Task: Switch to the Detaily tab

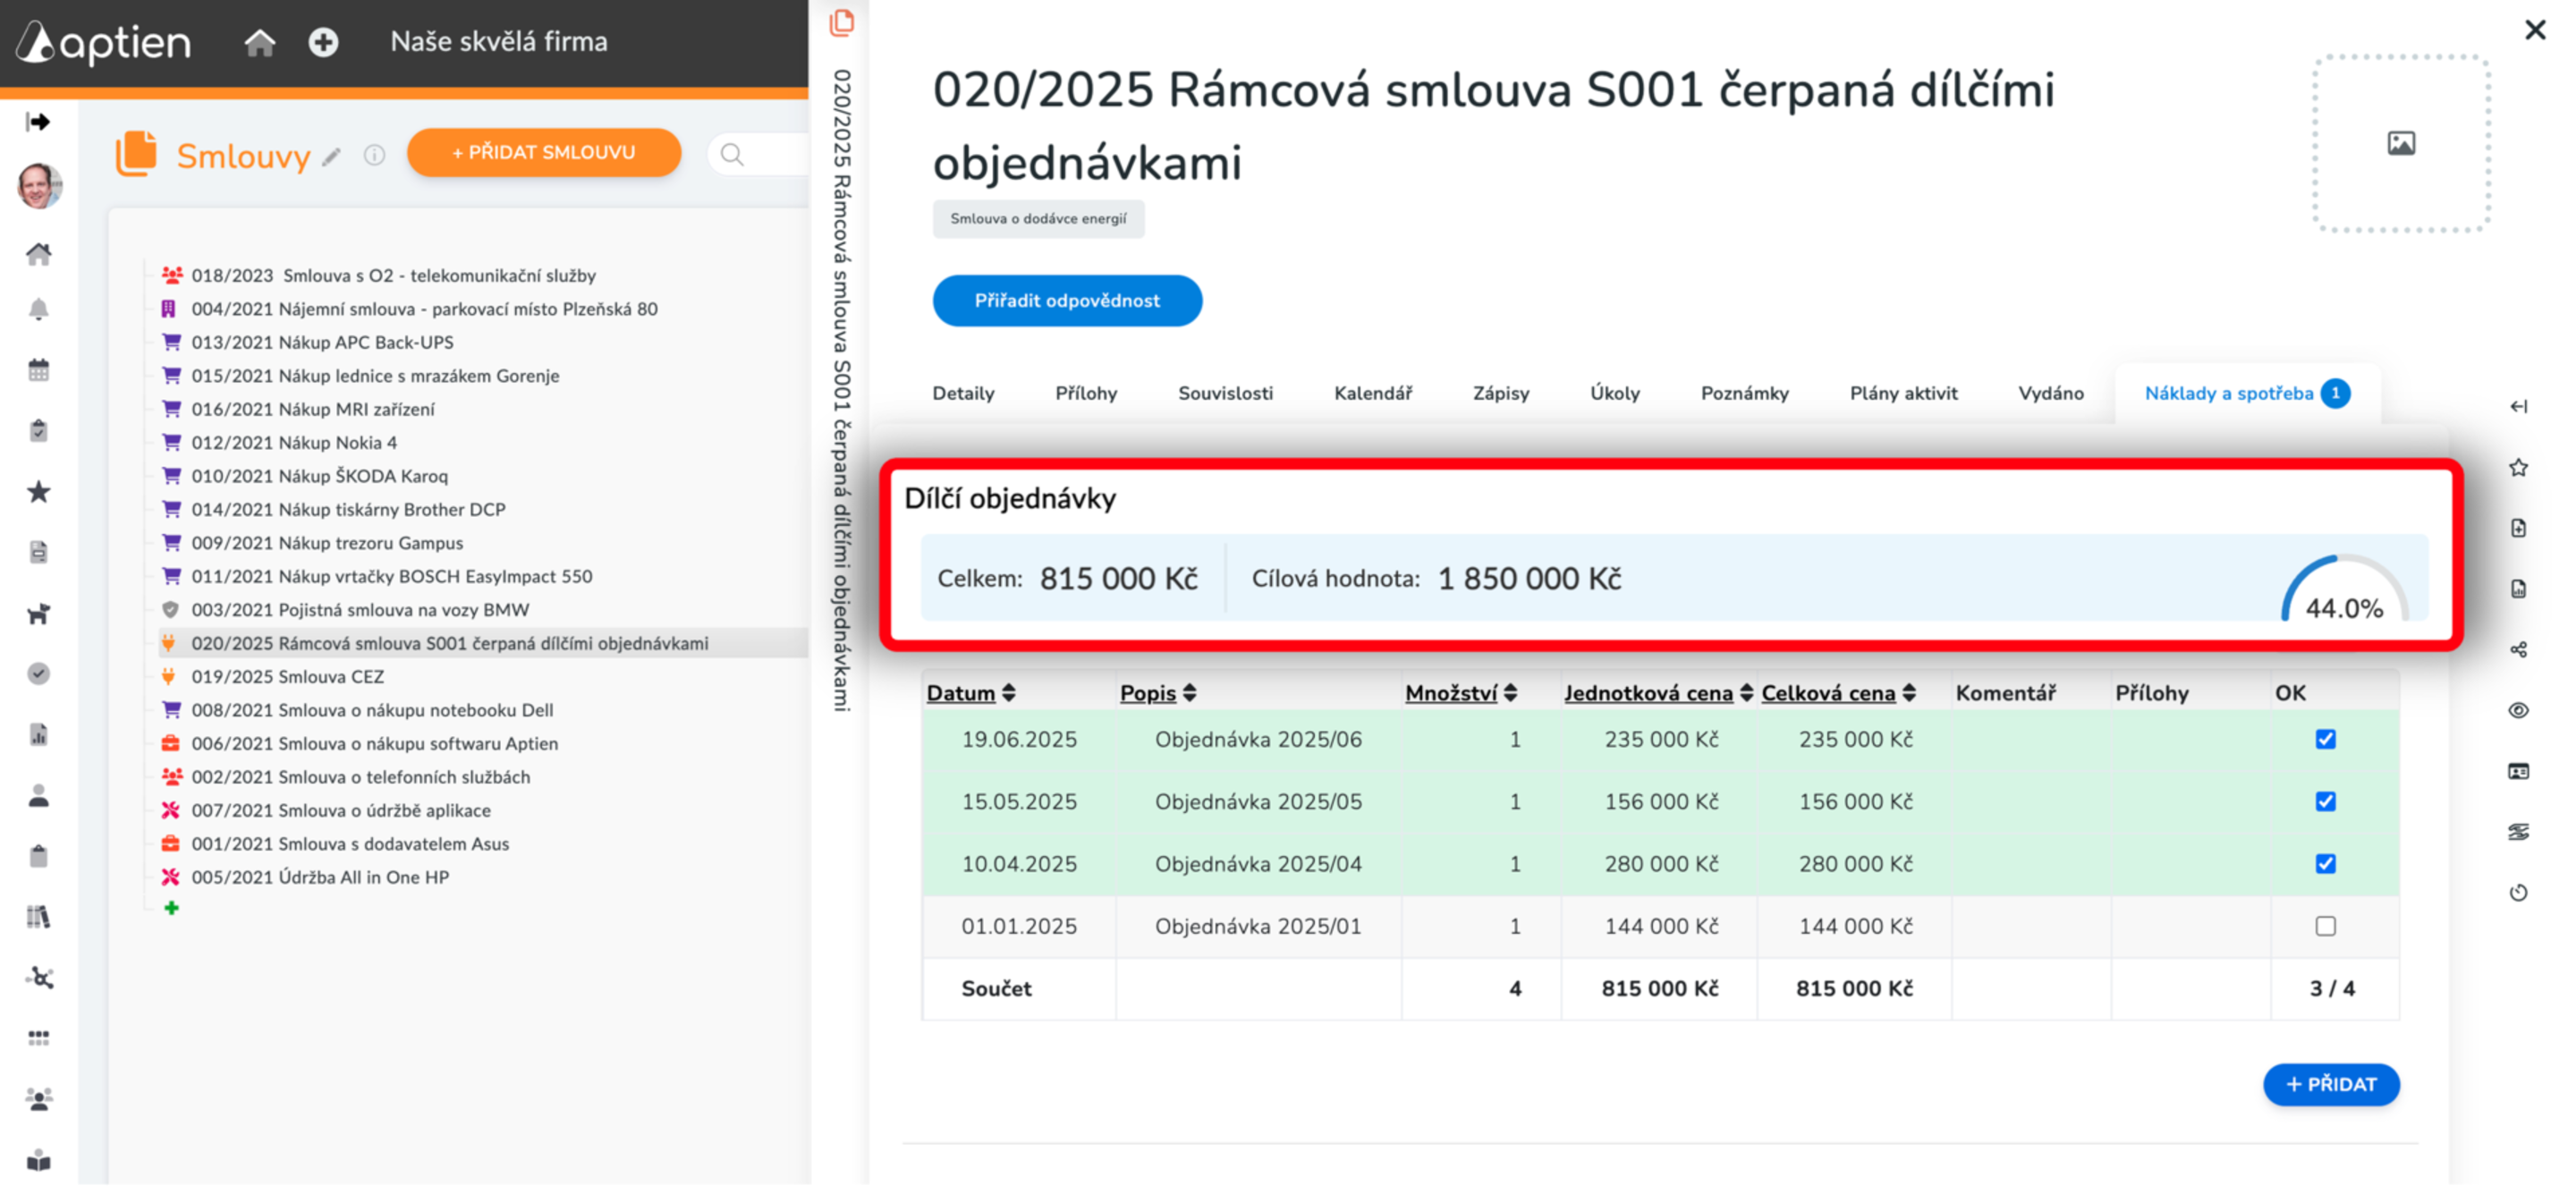Action: tap(963, 393)
